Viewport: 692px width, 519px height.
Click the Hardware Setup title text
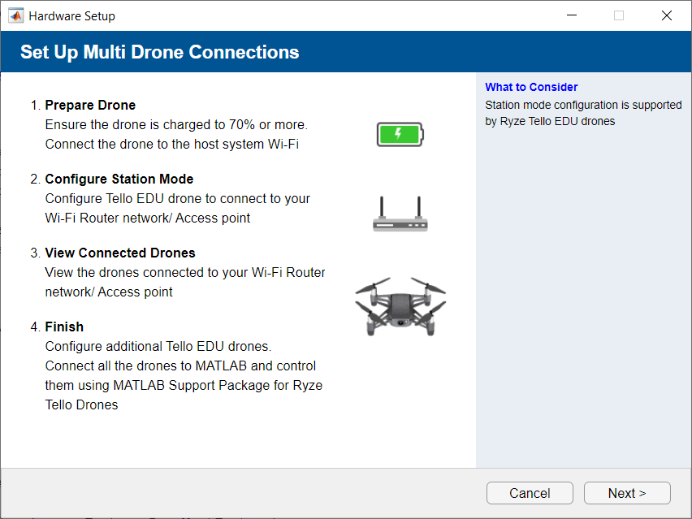click(x=71, y=15)
